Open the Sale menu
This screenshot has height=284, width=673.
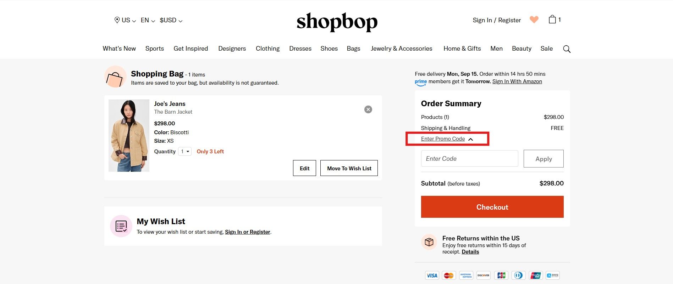click(x=546, y=49)
